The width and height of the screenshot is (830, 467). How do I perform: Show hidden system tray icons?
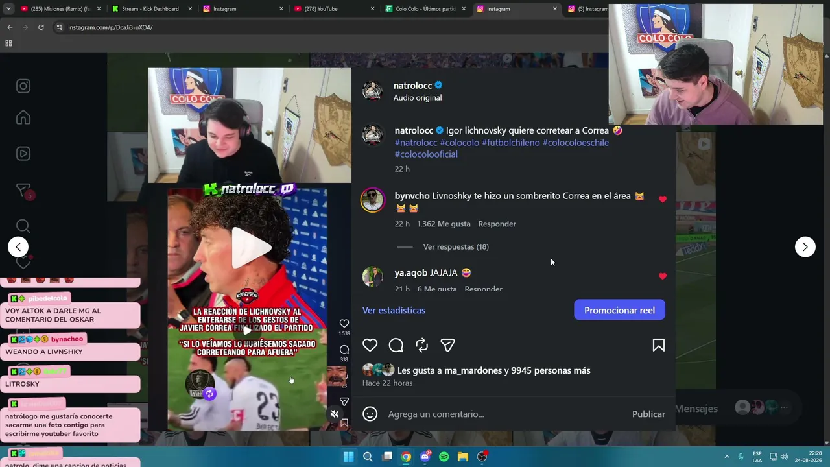click(x=727, y=457)
